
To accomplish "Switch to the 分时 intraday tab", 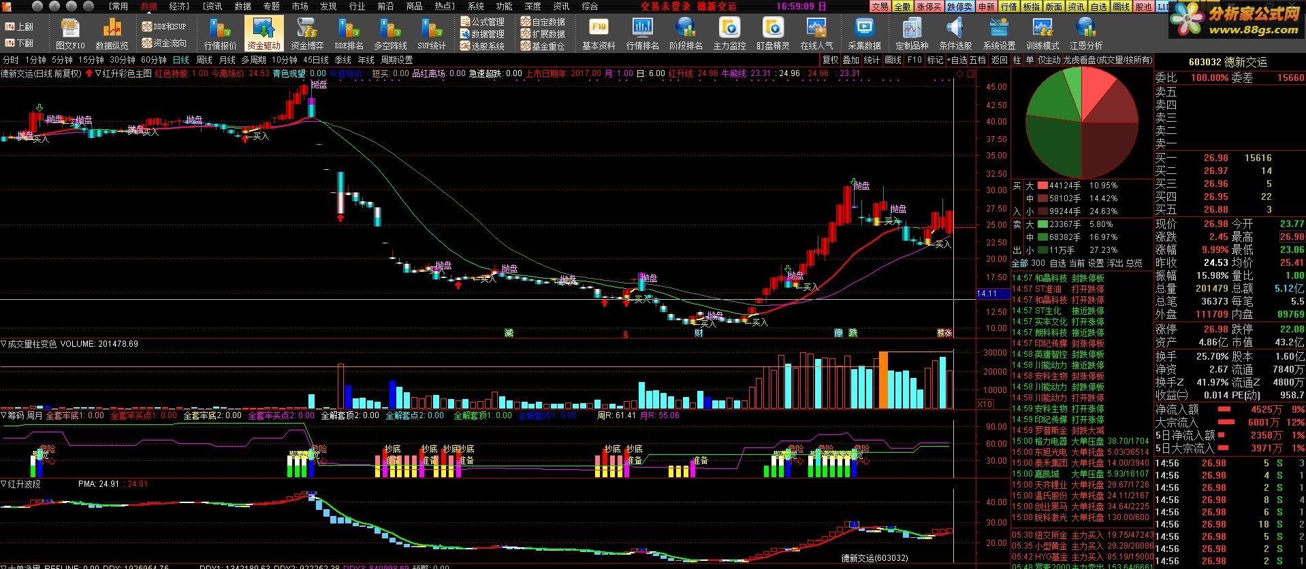I will point(11,60).
